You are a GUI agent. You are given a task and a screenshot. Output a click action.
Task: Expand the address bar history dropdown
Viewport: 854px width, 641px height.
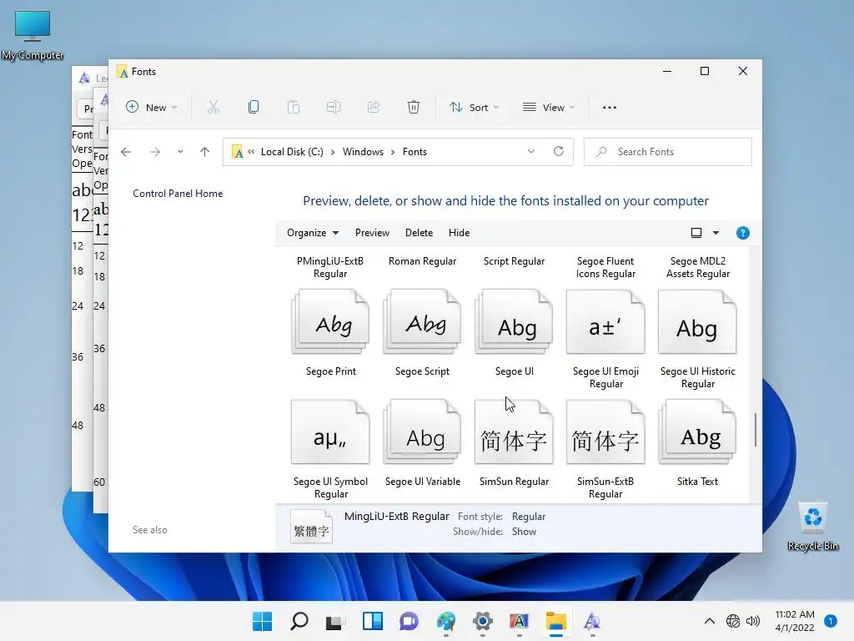pyautogui.click(x=531, y=152)
